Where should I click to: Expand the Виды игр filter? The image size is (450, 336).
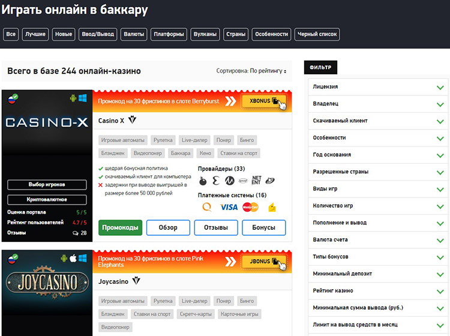pos(378,189)
